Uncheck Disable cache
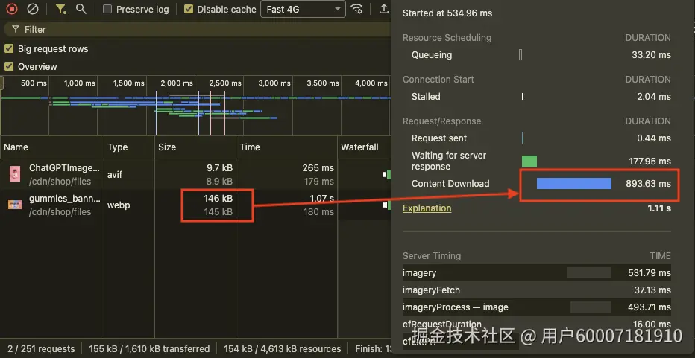This screenshot has width=695, height=358. tap(189, 9)
